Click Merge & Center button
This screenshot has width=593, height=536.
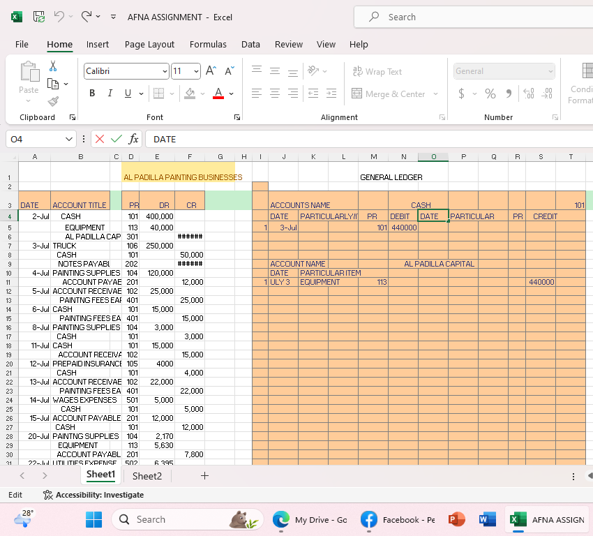coord(389,94)
